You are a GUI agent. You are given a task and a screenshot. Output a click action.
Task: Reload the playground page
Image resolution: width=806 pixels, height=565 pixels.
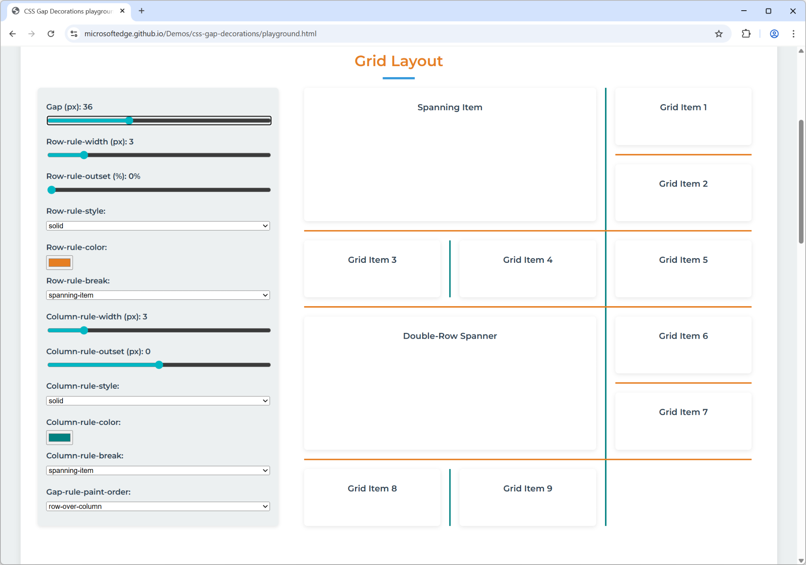(50, 33)
